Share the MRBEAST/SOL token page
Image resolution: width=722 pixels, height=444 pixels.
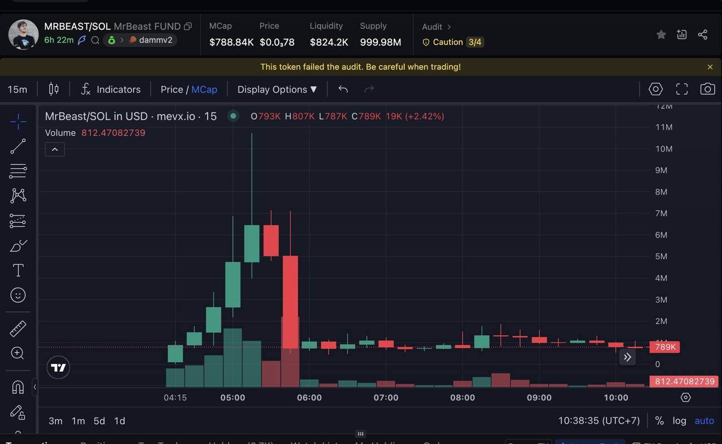pyautogui.click(x=703, y=34)
